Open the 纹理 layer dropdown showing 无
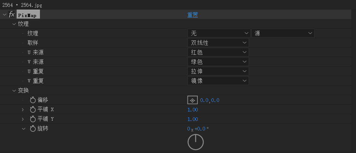This screenshot has height=153, width=356. click(x=218, y=33)
